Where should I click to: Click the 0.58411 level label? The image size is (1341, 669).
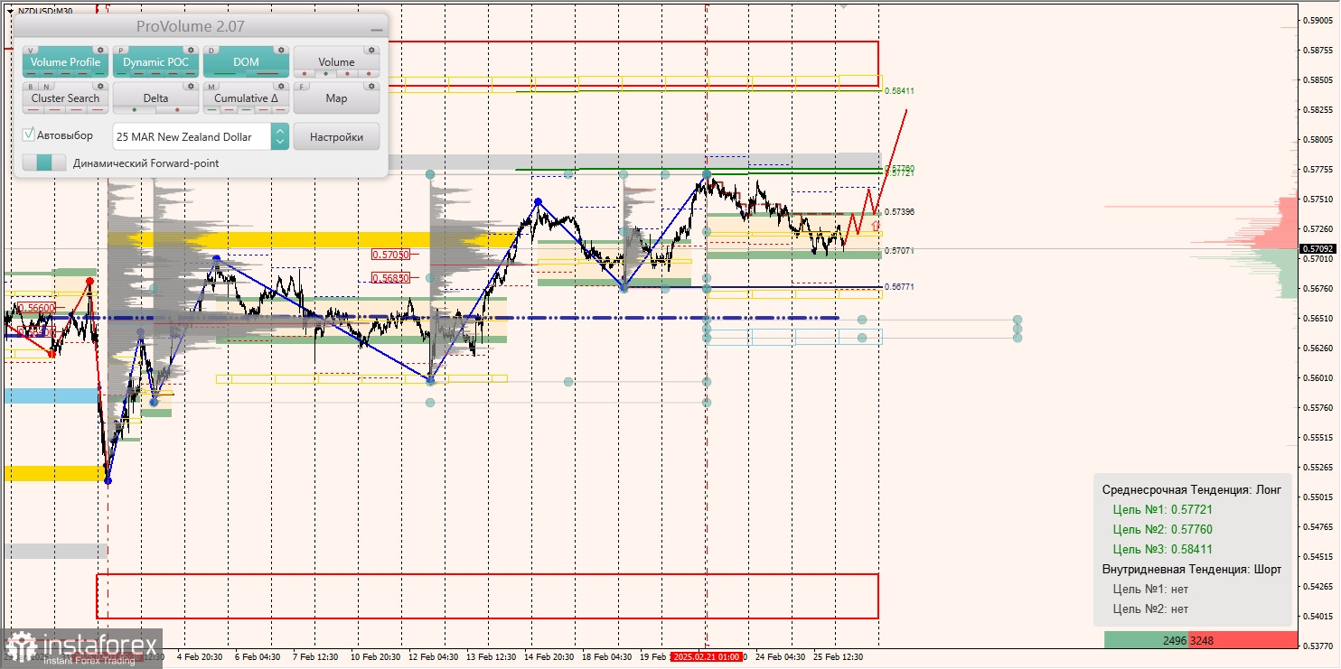pyautogui.click(x=899, y=91)
